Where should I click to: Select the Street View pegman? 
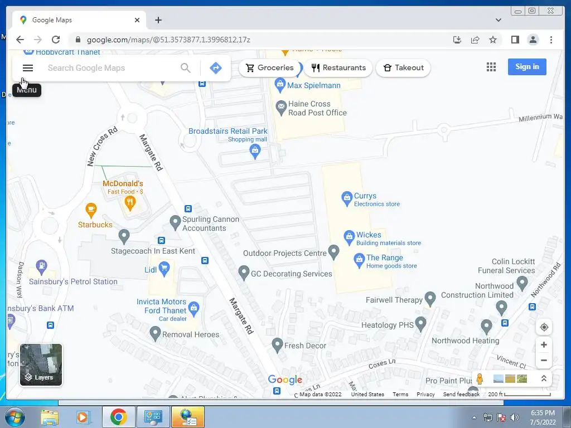[x=480, y=379]
